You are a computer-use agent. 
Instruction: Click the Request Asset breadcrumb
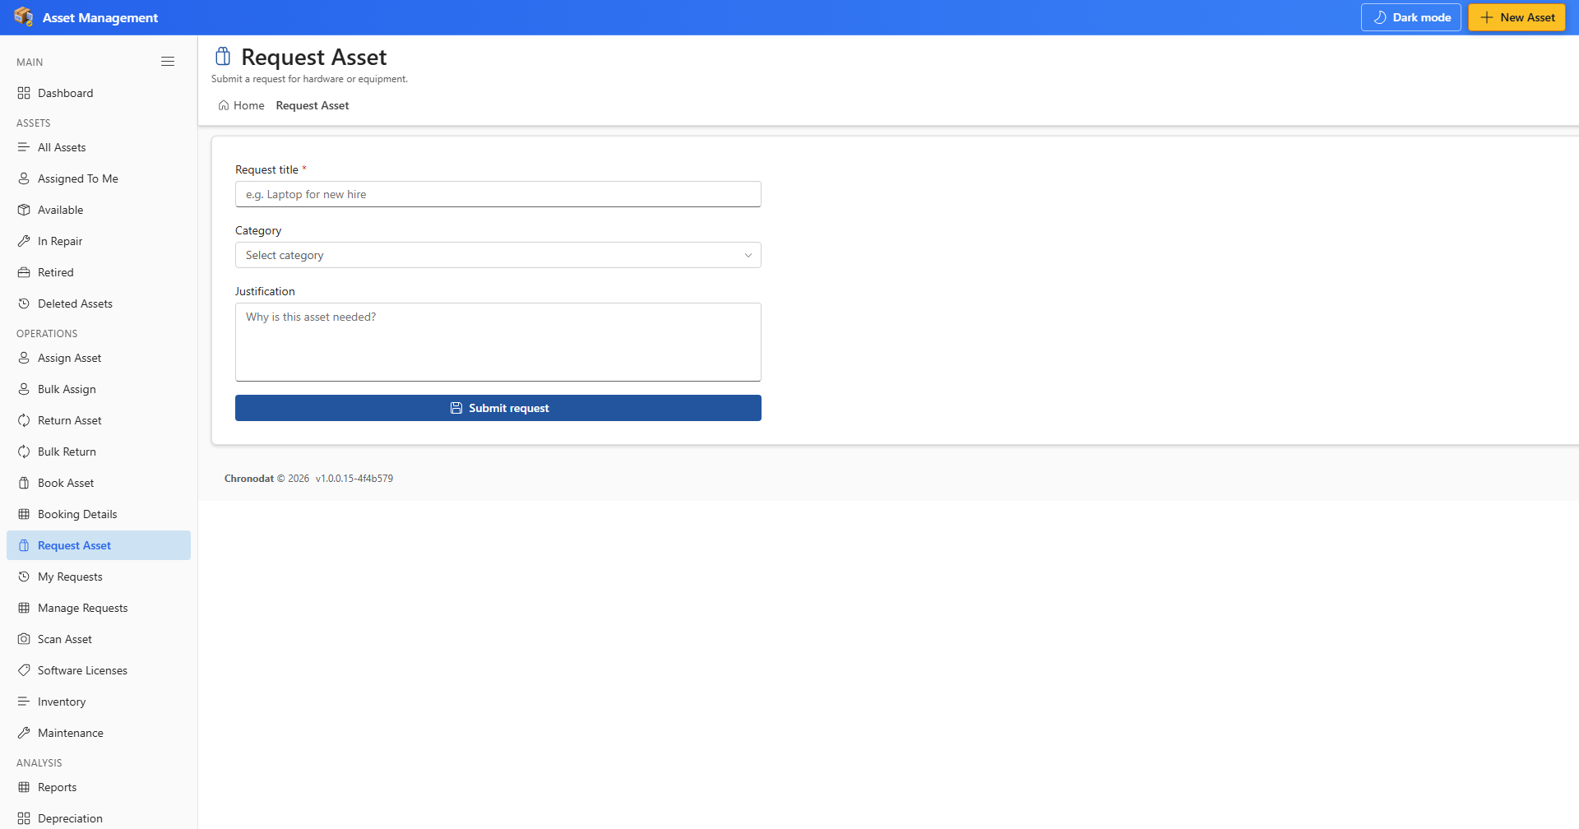313,105
